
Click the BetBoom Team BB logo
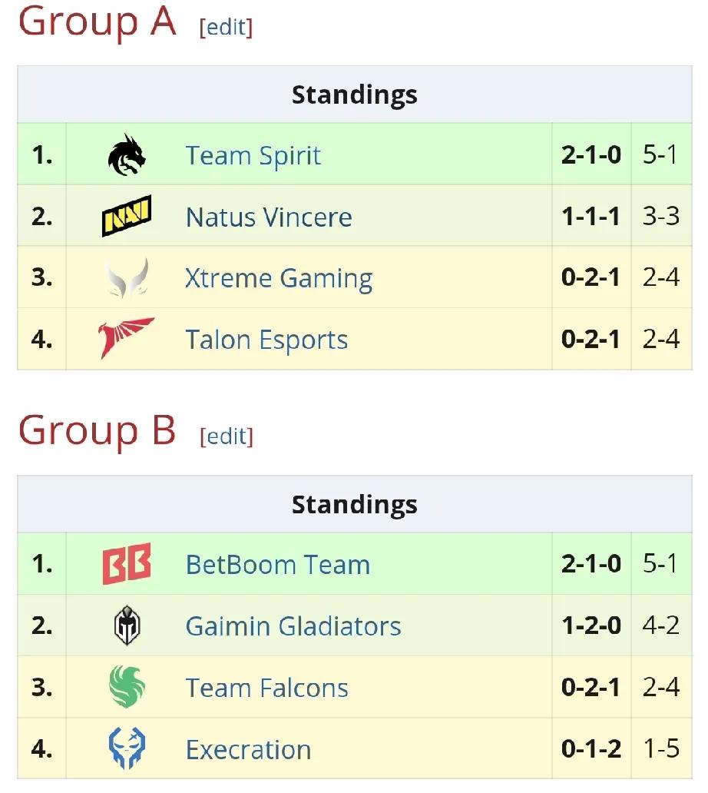127,564
